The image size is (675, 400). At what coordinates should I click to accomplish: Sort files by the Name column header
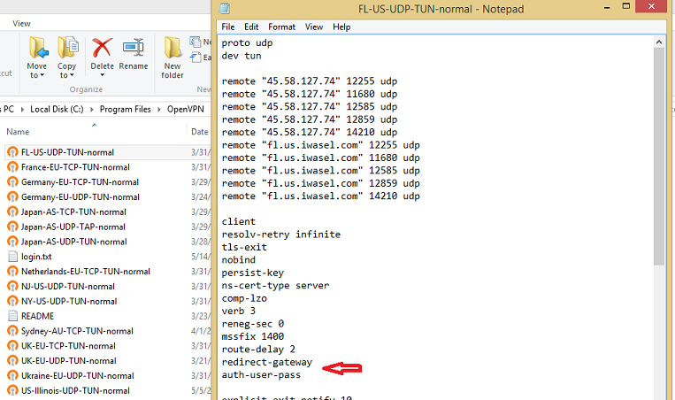(18, 132)
